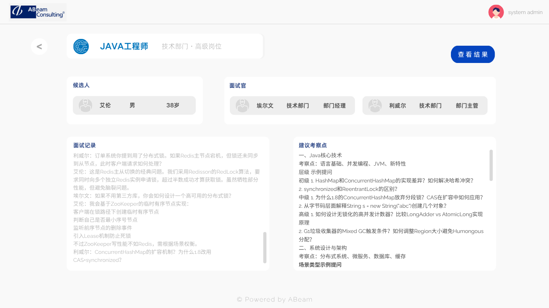Image resolution: width=549 pixels, height=308 pixels.
Task: Click 利威尔's 技术部门 department
Action: [x=430, y=106]
